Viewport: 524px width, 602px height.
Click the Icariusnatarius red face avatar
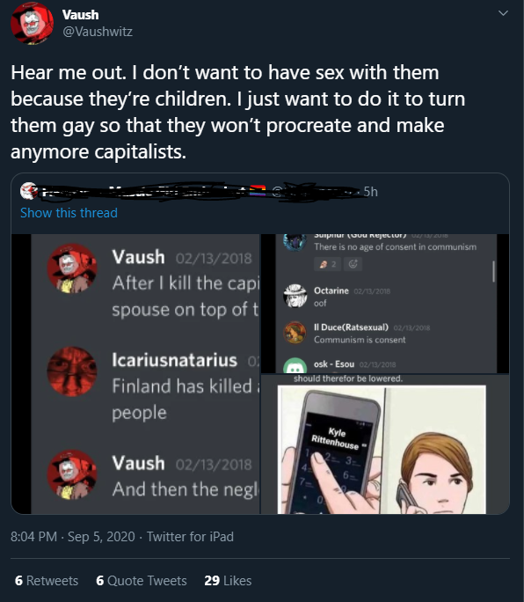(72, 371)
